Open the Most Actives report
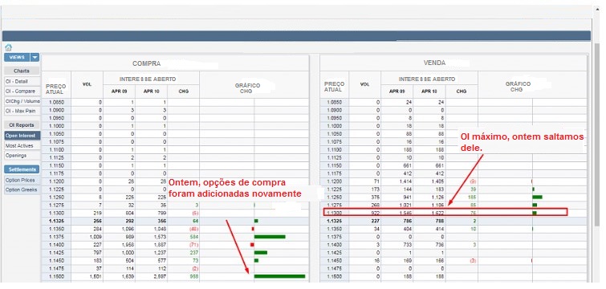The image size is (606, 289). coord(22,145)
